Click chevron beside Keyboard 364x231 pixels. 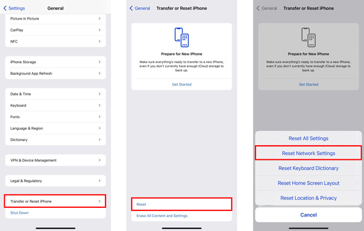(x=99, y=105)
